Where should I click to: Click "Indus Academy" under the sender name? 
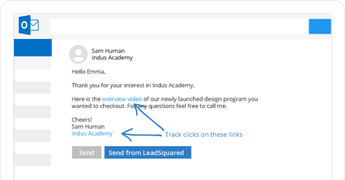click(112, 58)
